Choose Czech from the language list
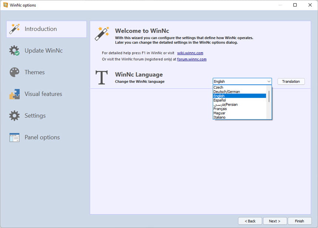This screenshot has width=318, height=228. (x=240, y=87)
